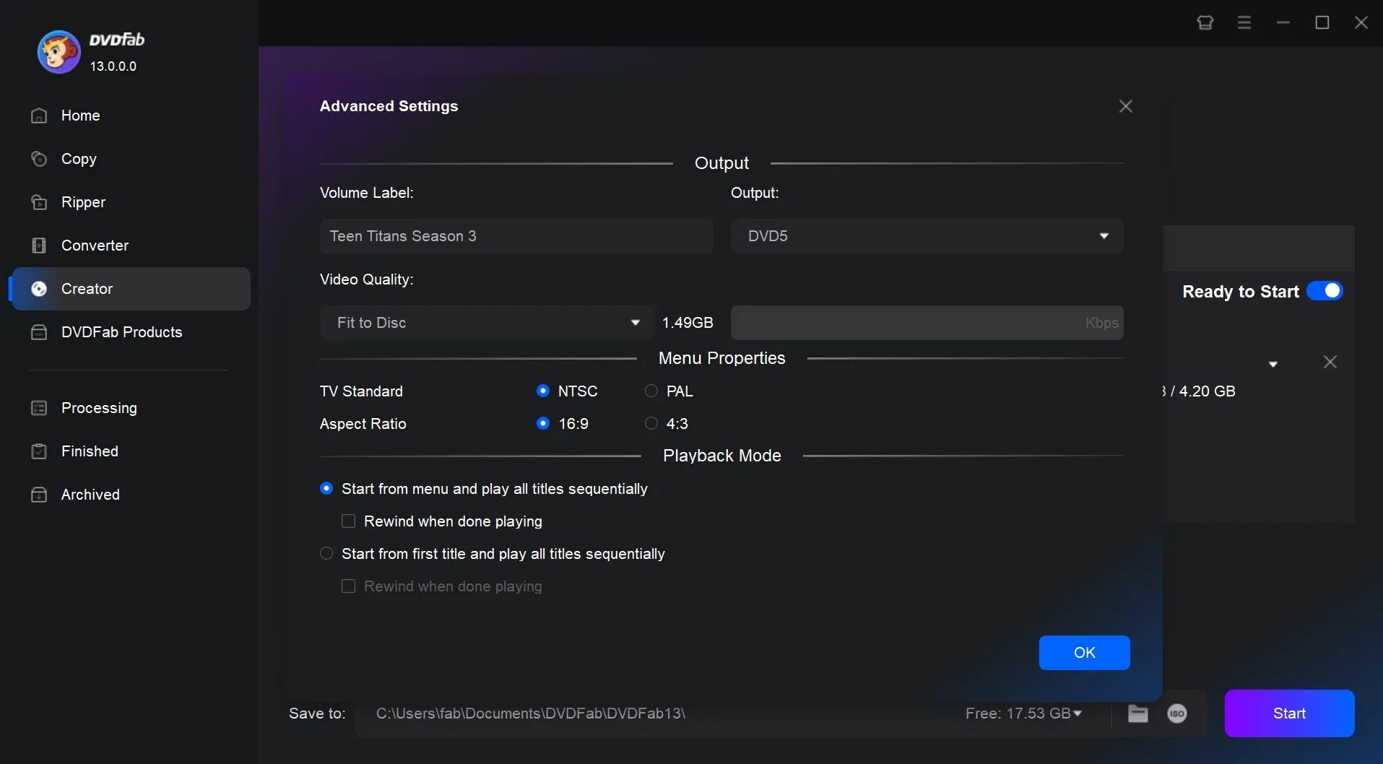Open the Processing queue
Screen dimensions: 1383x764
[98, 408]
